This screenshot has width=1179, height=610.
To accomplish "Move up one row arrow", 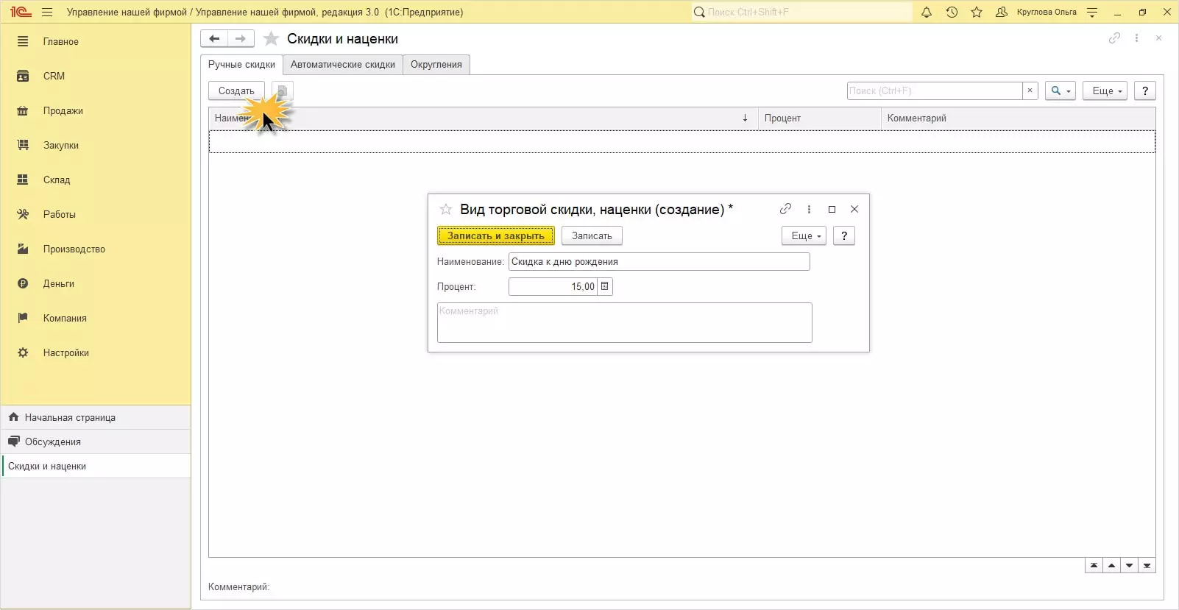I will pos(1111,565).
